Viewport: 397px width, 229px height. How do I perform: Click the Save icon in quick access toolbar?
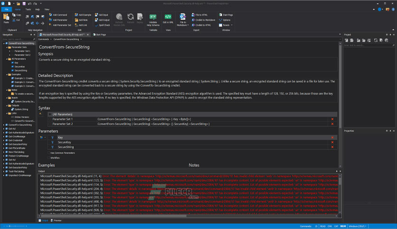click(24, 3)
